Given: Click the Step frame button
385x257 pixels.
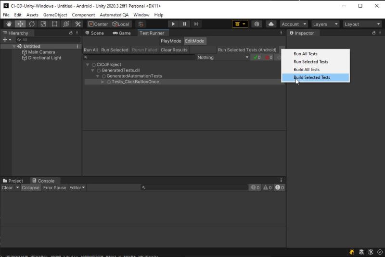Looking at the screenshot, I should [196, 24].
